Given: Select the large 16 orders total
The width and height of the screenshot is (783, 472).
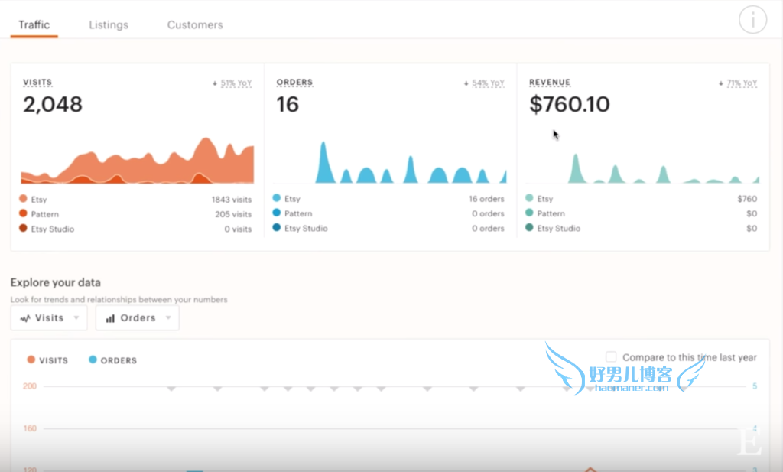Looking at the screenshot, I should [288, 104].
